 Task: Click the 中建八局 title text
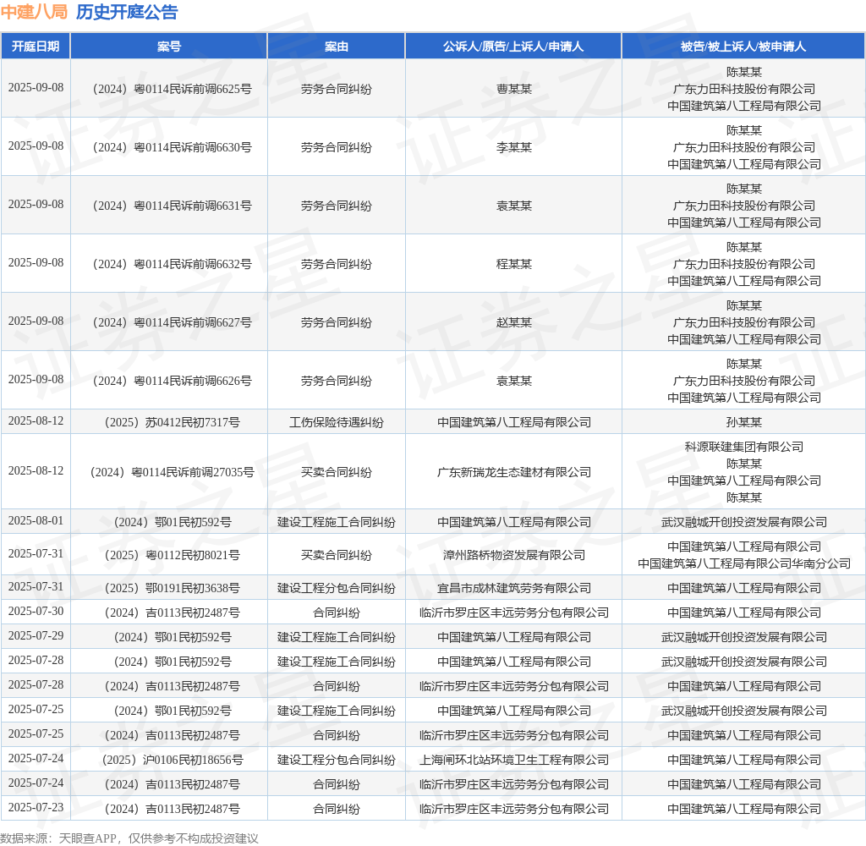[34, 12]
